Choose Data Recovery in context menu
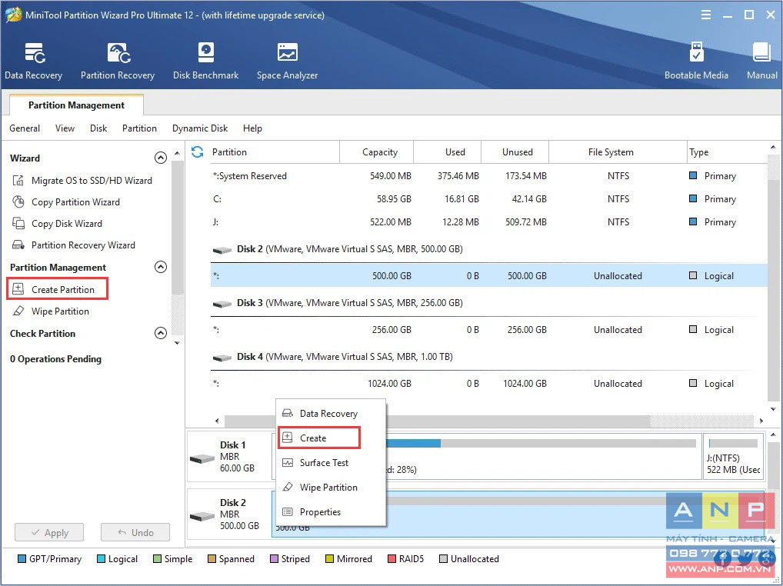 (x=331, y=413)
